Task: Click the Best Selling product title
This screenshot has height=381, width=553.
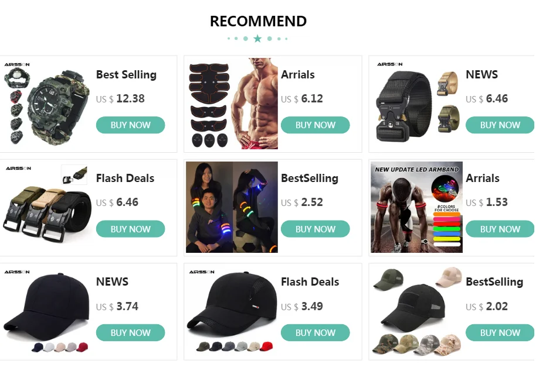Action: point(126,75)
